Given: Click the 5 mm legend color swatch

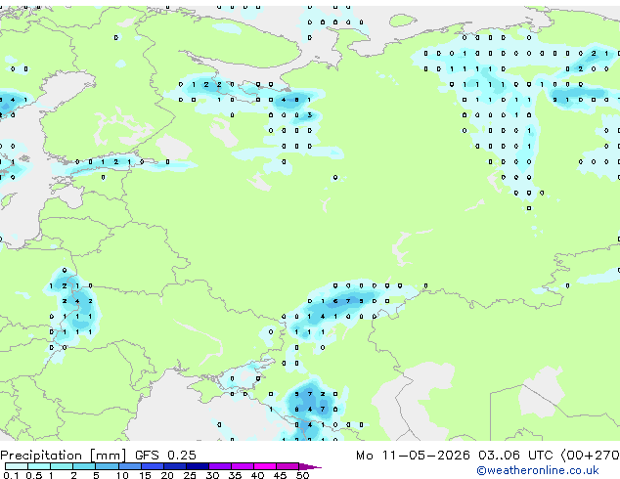Looking at the screenshot, I should pos(107,466).
